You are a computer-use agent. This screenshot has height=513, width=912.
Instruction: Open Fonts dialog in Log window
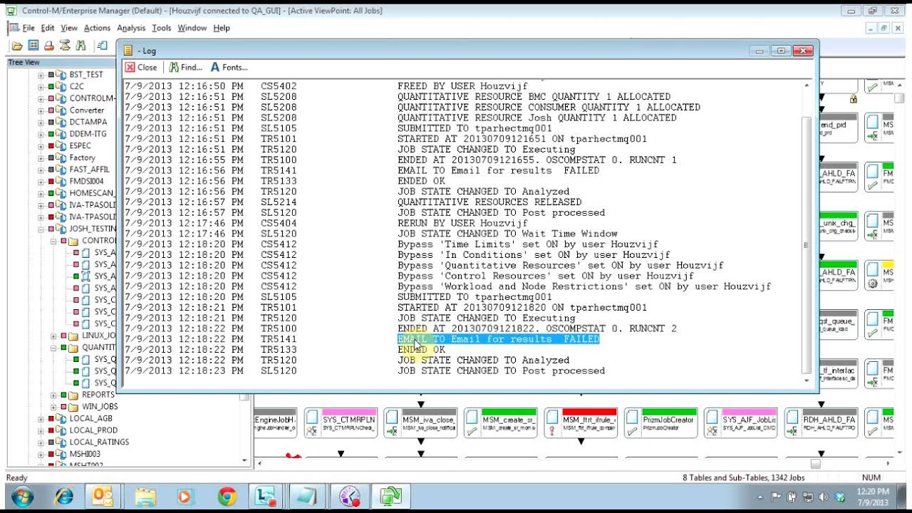(x=229, y=67)
